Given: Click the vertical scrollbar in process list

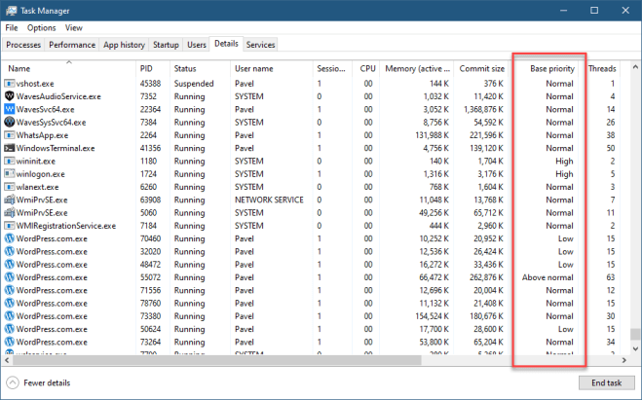Looking at the screenshot, I should pyautogui.click(x=635, y=195).
